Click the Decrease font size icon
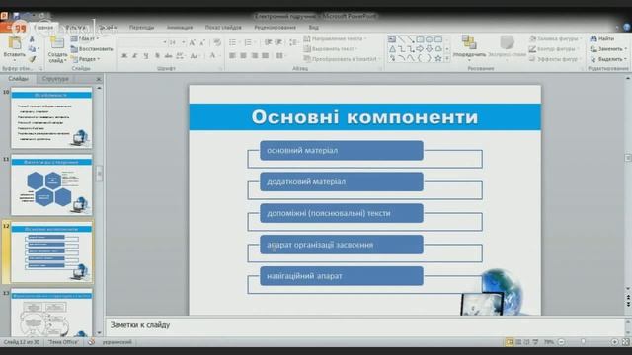Screen dimensions: 632x355 tap(202, 42)
